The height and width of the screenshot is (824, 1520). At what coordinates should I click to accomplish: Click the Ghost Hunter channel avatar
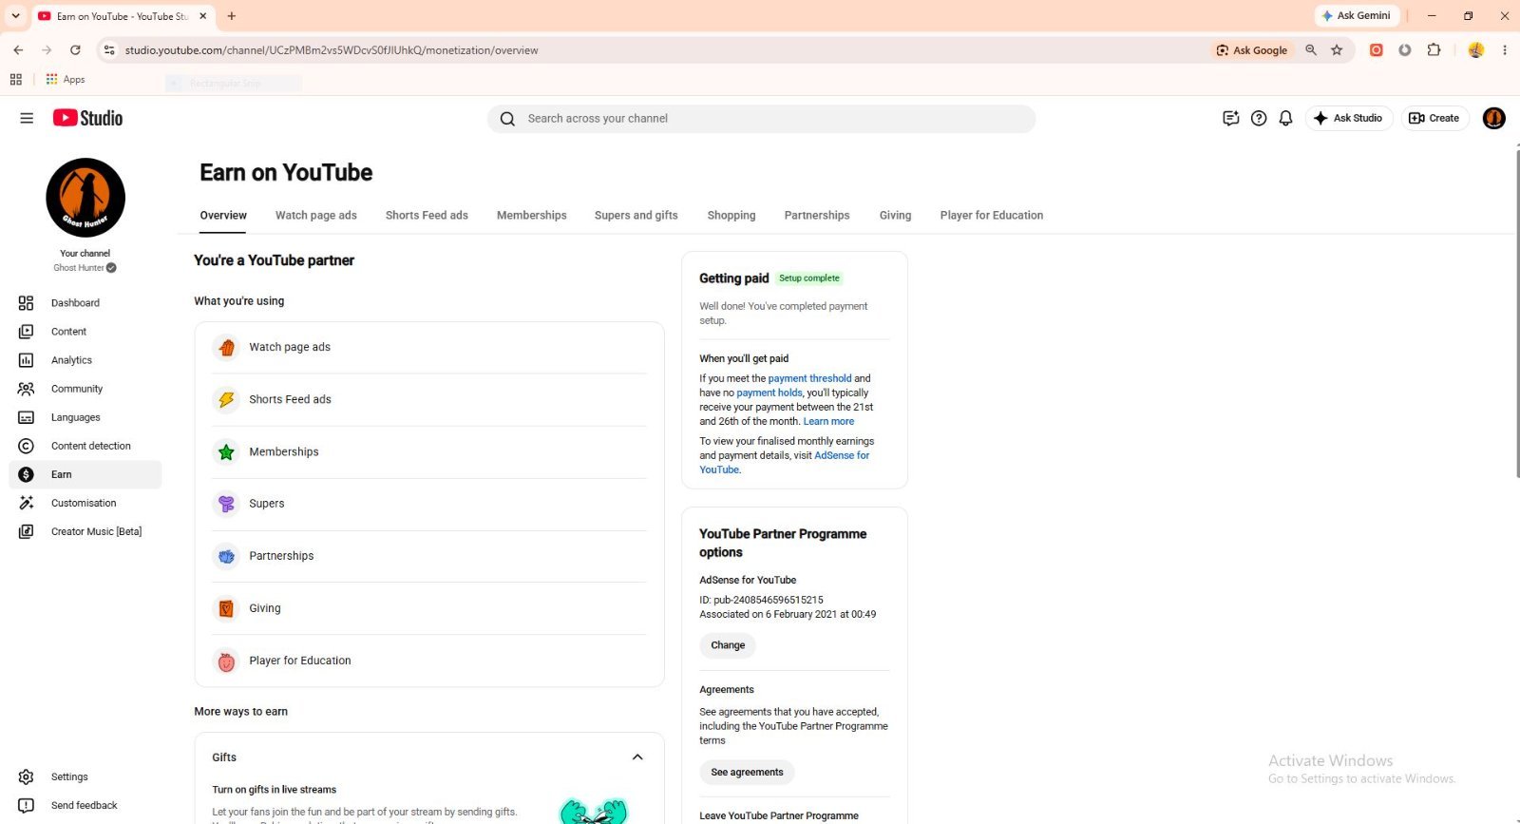point(85,198)
